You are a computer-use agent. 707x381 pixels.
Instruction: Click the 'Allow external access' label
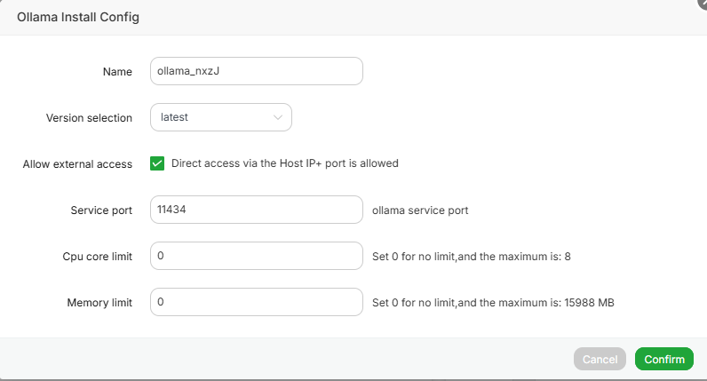[x=77, y=164]
